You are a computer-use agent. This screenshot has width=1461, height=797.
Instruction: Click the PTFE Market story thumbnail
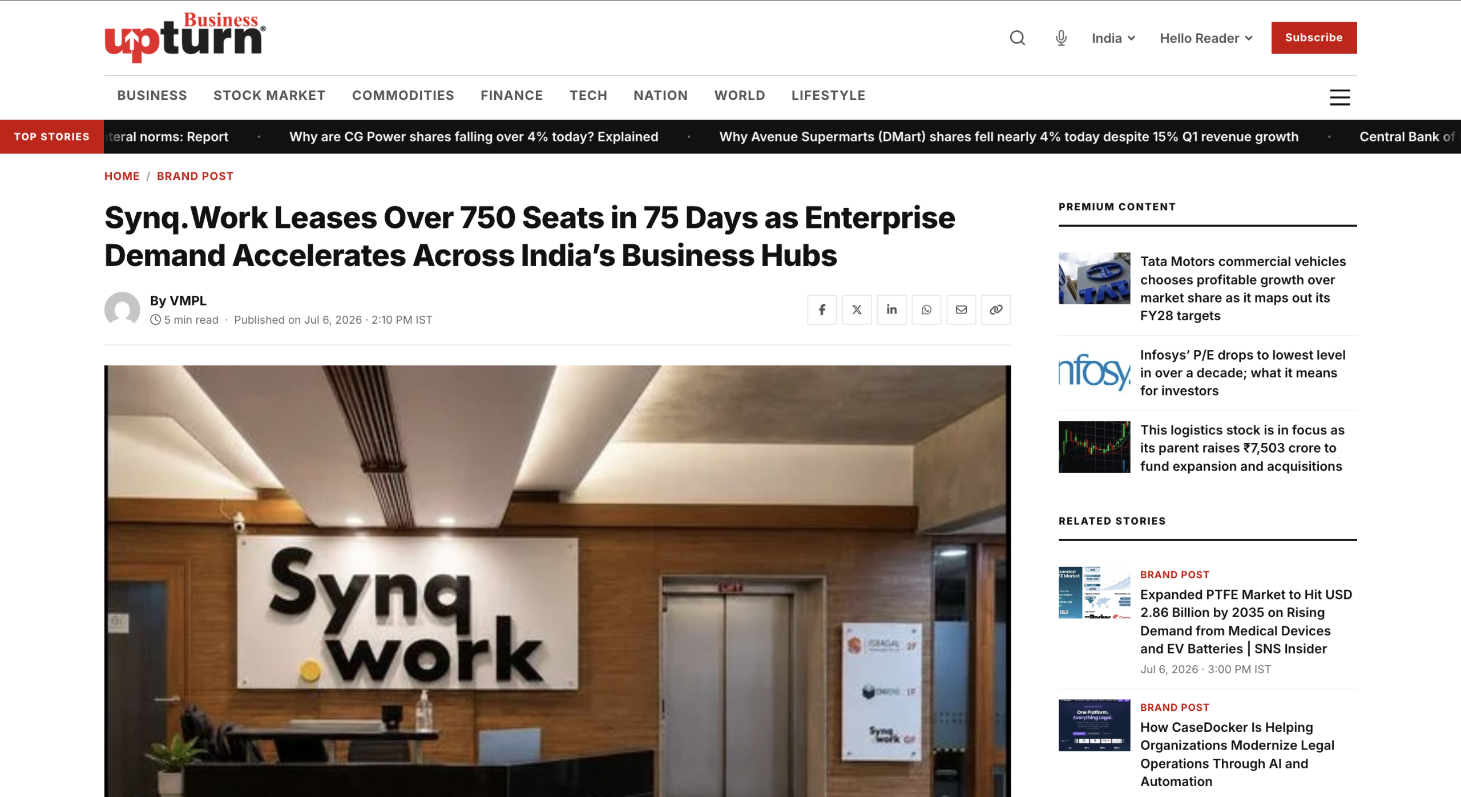pos(1094,593)
